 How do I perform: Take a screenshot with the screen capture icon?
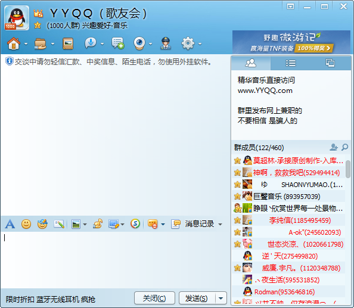pyautogui.click(x=114, y=224)
